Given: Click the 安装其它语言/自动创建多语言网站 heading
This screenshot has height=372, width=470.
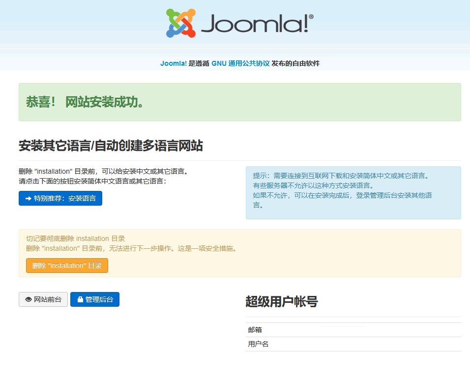Looking at the screenshot, I should 111,146.
